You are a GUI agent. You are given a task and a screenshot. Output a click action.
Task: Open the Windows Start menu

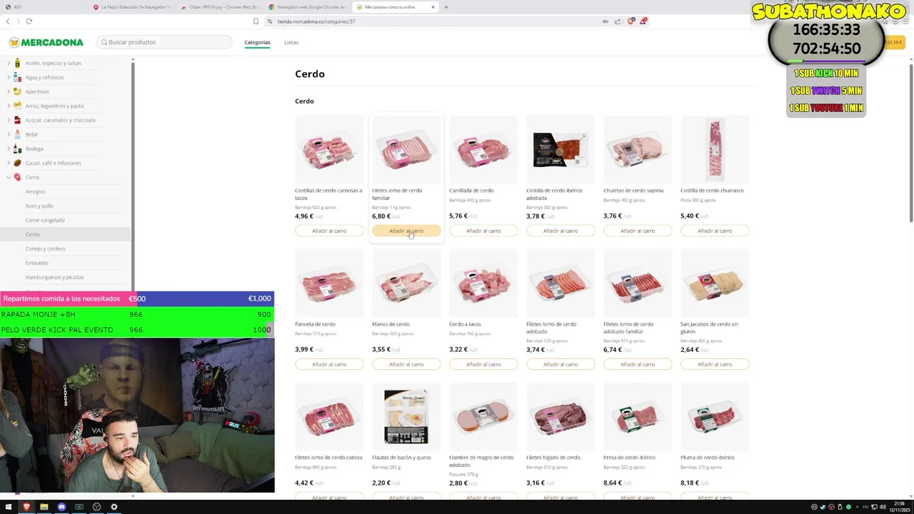[9, 507]
